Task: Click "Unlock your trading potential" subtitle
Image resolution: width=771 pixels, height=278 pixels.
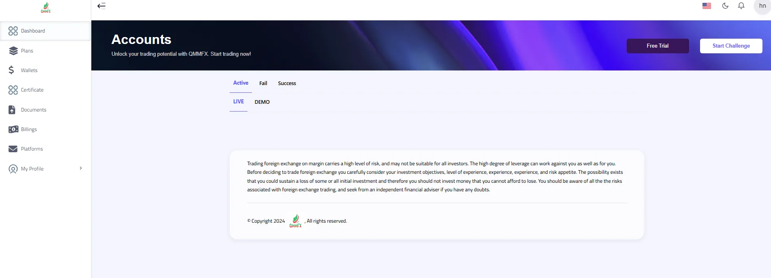Action: click(x=181, y=54)
